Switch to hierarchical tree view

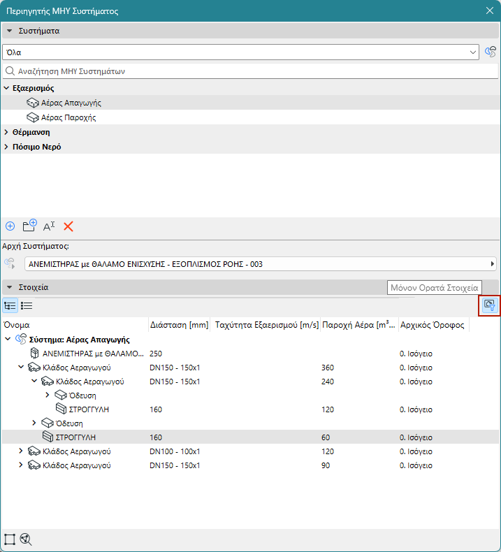(10, 305)
